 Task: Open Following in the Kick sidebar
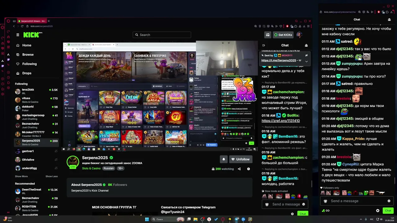point(26,64)
